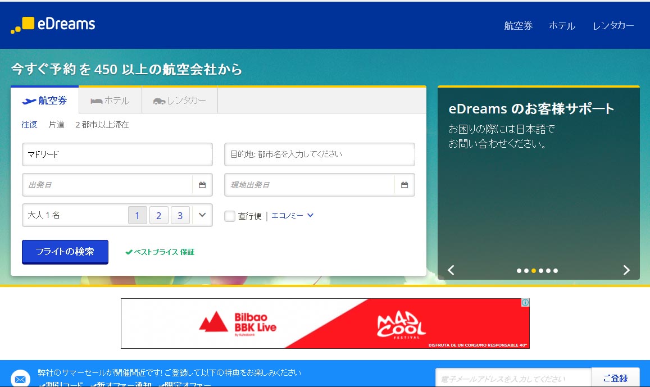Click the newsletter envelope icon
The image size is (650, 387).
(x=20, y=379)
